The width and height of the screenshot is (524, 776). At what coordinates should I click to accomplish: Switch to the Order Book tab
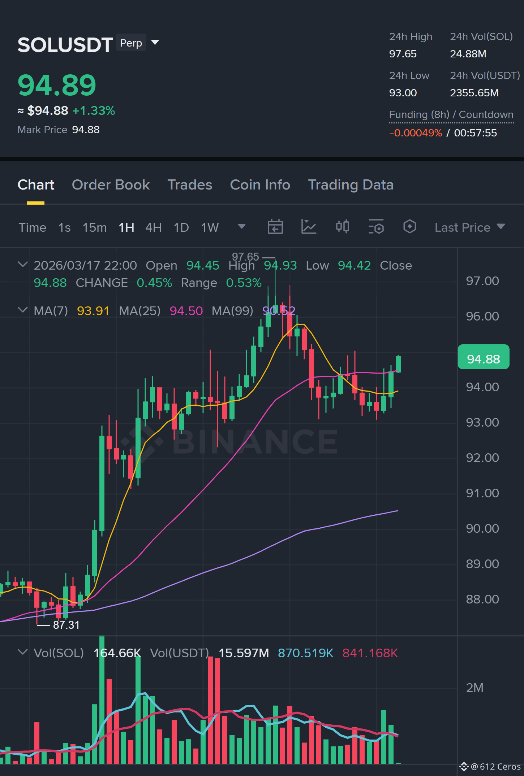tap(111, 185)
